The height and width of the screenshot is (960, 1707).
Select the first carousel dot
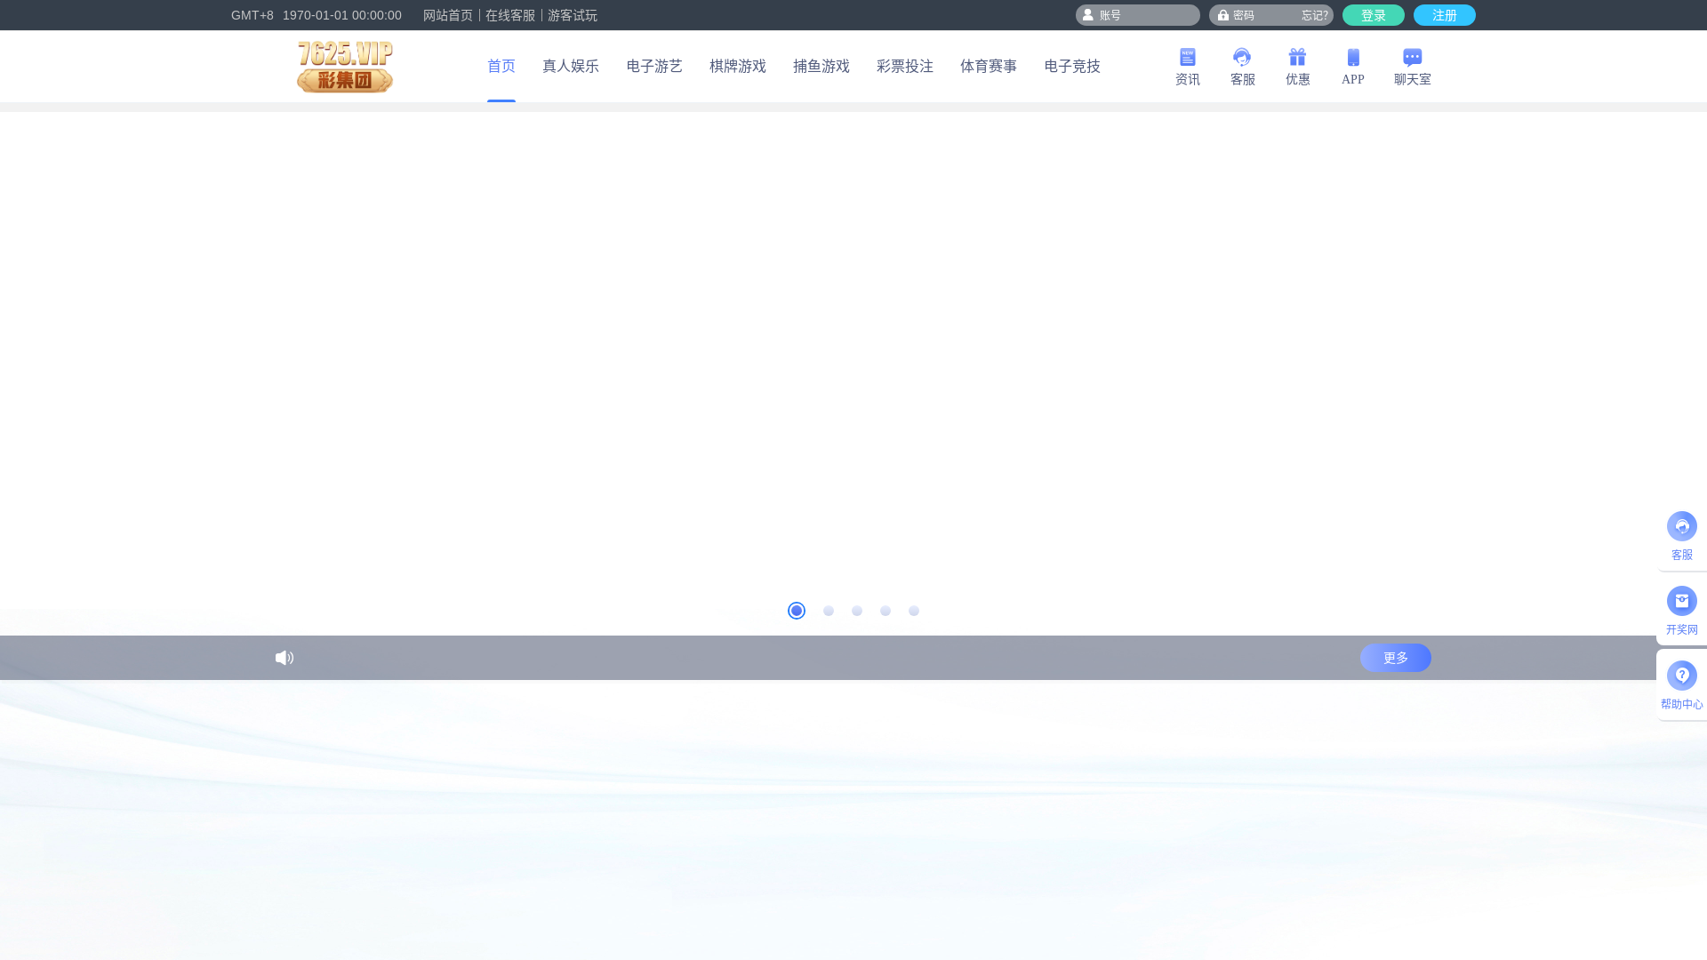point(797,611)
